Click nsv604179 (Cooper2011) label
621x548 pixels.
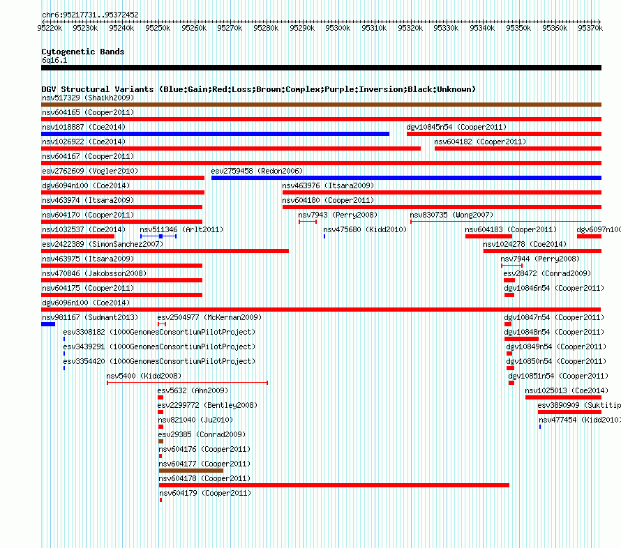tap(205, 493)
